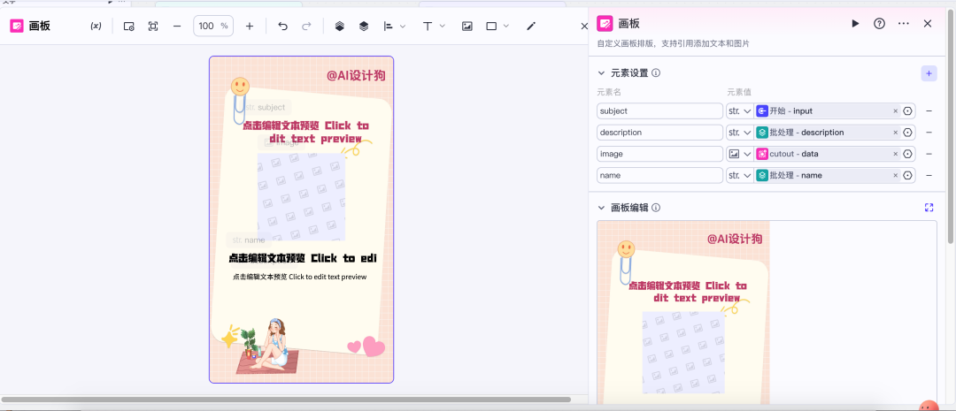This screenshot has height=411, width=956.
Task: Remove the description element row
Action: [929, 133]
